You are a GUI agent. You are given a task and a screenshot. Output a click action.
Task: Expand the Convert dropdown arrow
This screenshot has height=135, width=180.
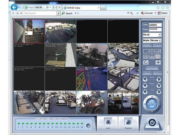tap(156, 13)
